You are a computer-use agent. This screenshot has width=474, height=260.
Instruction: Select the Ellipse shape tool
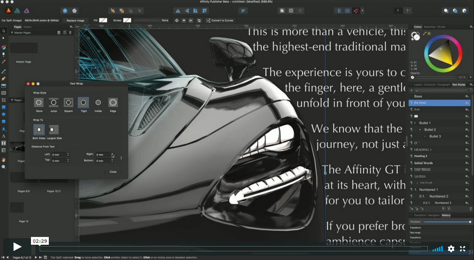3,114
